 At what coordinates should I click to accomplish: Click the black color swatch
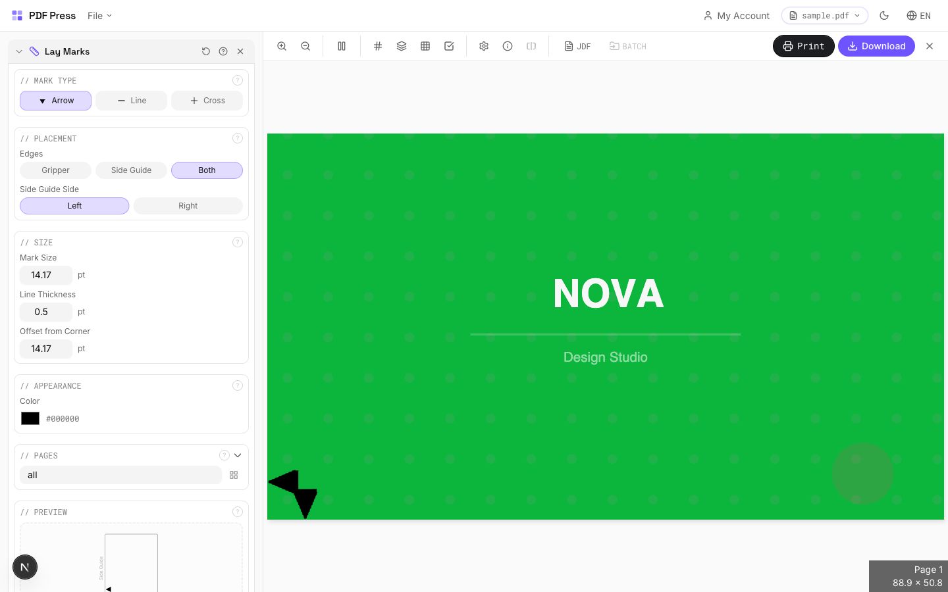click(x=30, y=418)
